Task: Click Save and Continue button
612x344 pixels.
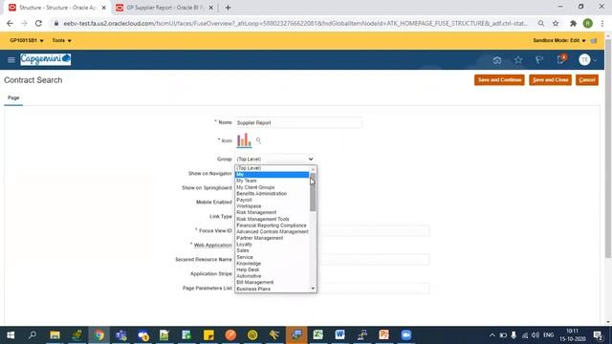Action: [x=499, y=80]
